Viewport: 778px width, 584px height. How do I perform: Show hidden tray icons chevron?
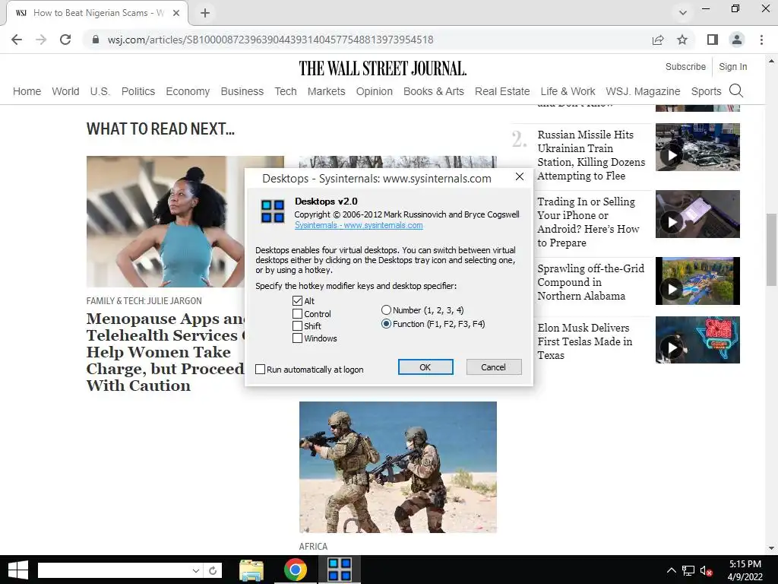pos(671,570)
